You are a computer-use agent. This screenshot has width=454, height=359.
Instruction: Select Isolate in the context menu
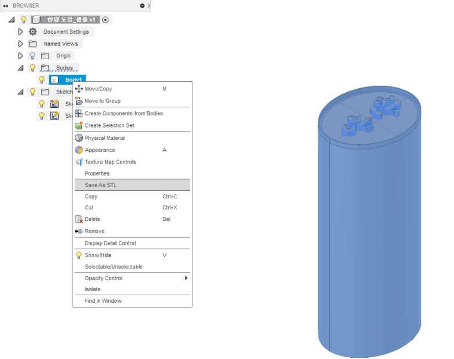pyautogui.click(x=92, y=289)
